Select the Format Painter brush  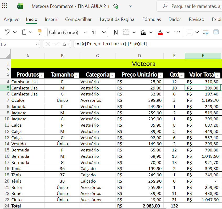tap(39, 32)
